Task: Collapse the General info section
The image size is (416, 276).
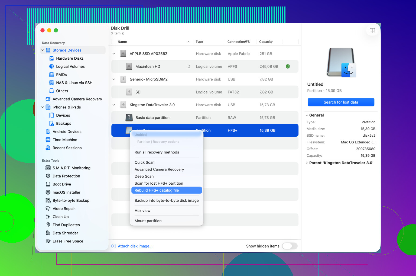Action: 307,115
